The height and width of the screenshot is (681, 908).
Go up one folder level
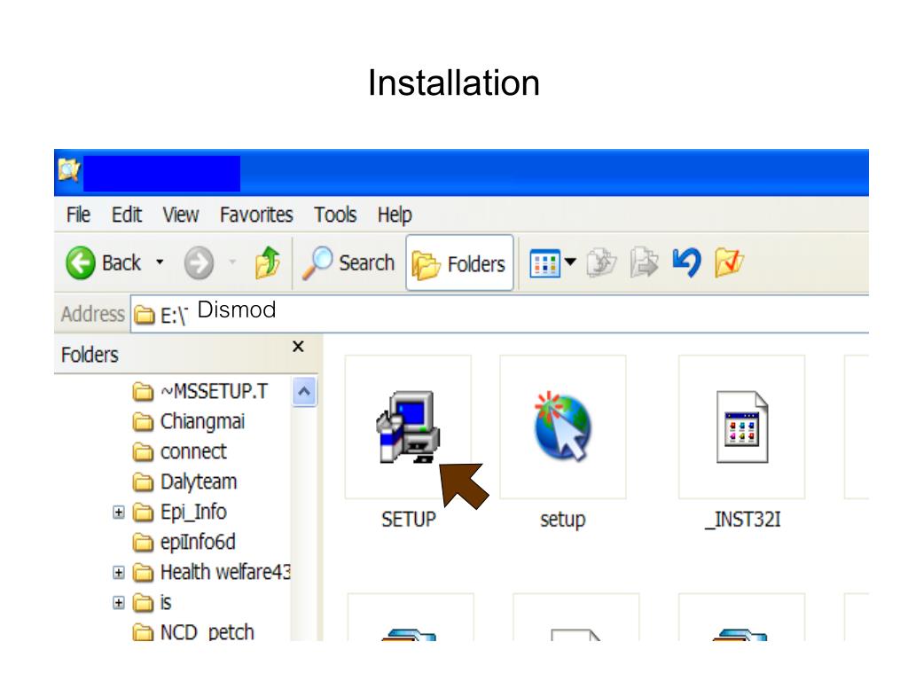[268, 262]
